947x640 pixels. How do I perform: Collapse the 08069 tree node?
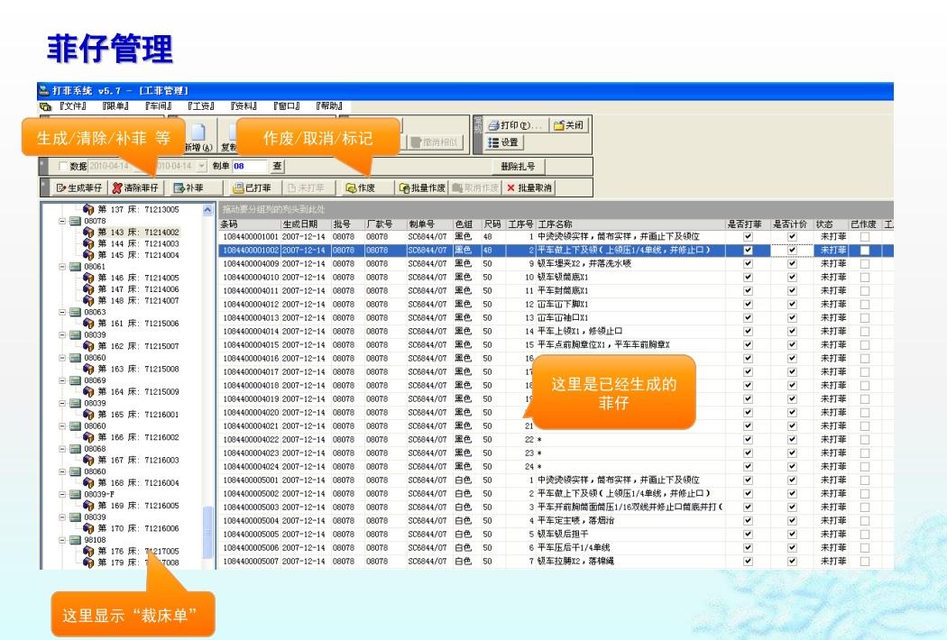(61, 380)
